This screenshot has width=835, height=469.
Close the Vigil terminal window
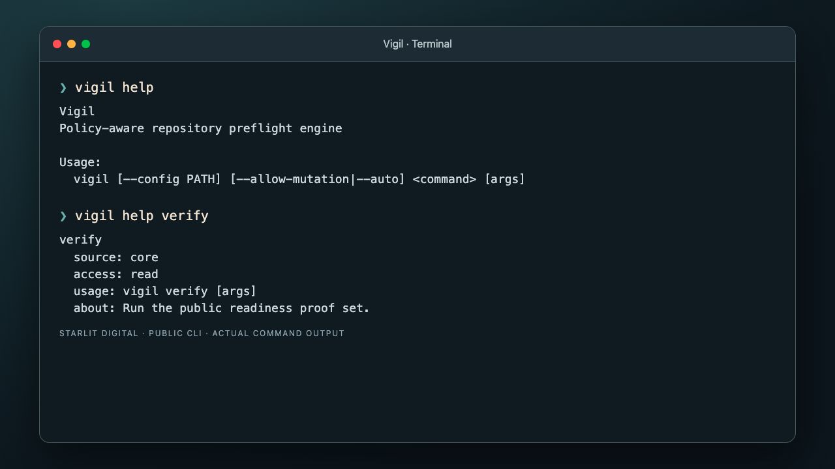pos(57,44)
